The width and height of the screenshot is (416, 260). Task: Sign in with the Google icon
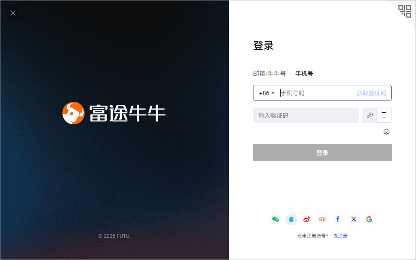(x=369, y=219)
